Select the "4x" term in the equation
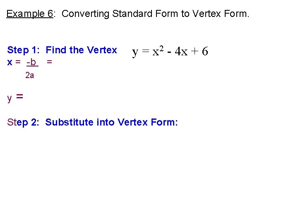 click(x=181, y=51)
